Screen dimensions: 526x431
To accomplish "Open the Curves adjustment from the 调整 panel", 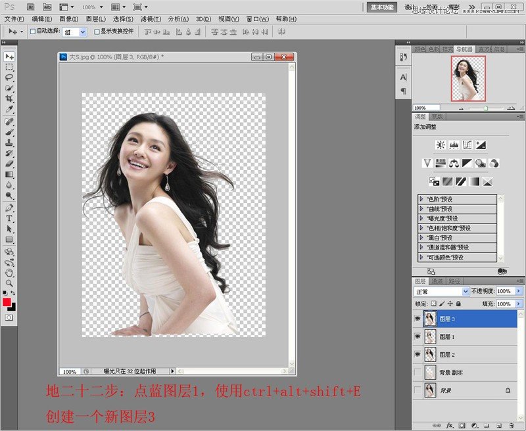I will [467, 144].
